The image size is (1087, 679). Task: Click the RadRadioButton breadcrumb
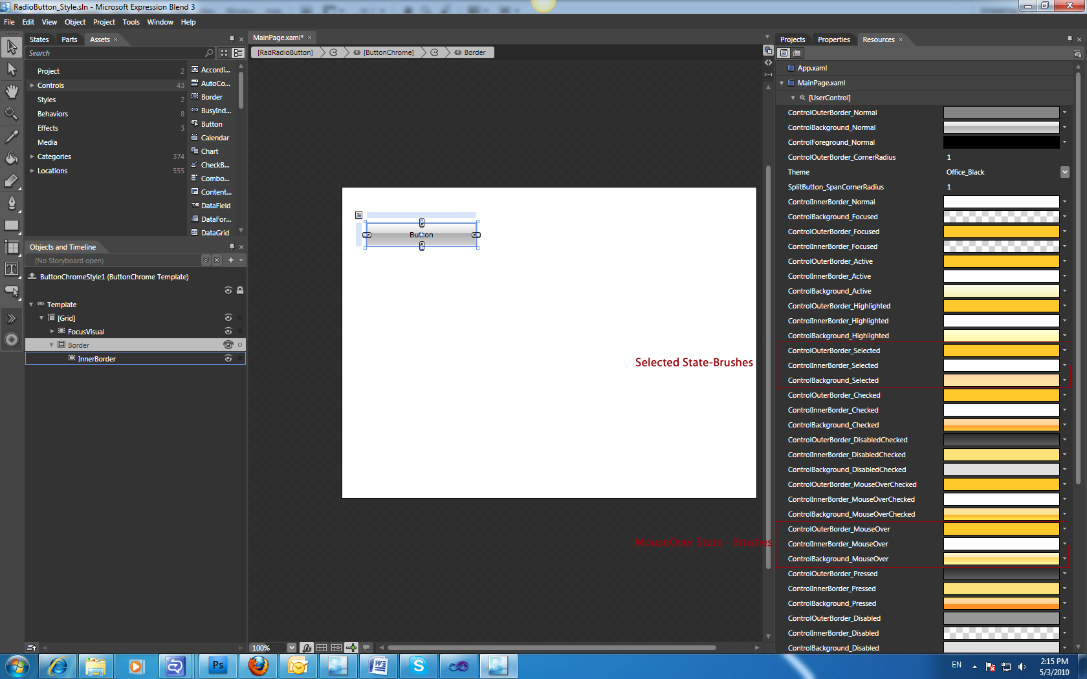[285, 52]
